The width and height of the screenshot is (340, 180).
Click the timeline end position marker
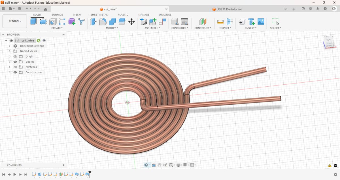pyautogui.click(x=90, y=173)
